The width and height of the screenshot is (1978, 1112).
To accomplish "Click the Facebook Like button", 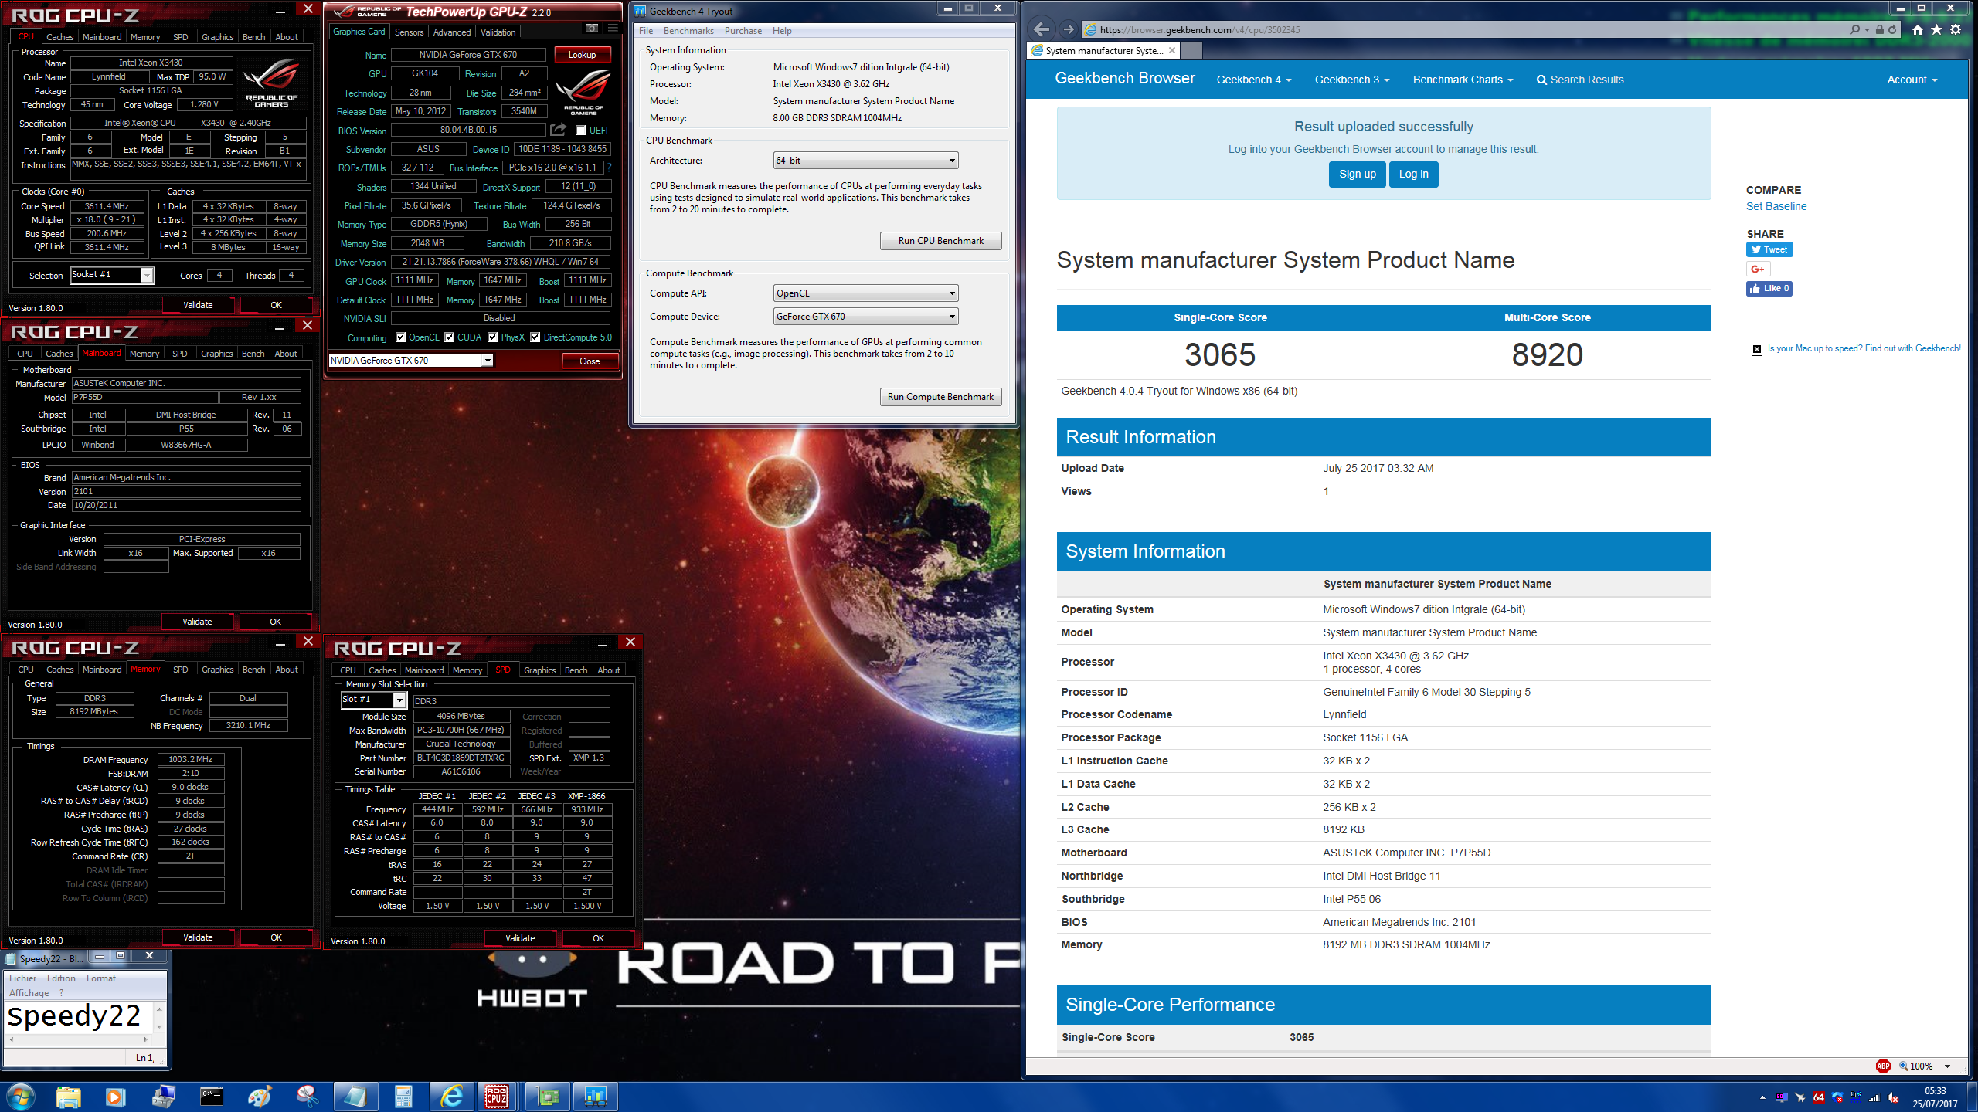I will 1769,289.
